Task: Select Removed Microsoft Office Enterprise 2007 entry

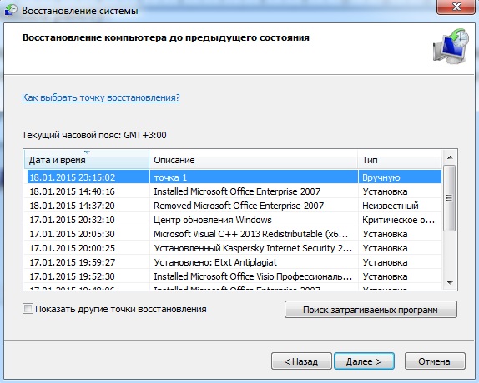Action: click(234, 206)
